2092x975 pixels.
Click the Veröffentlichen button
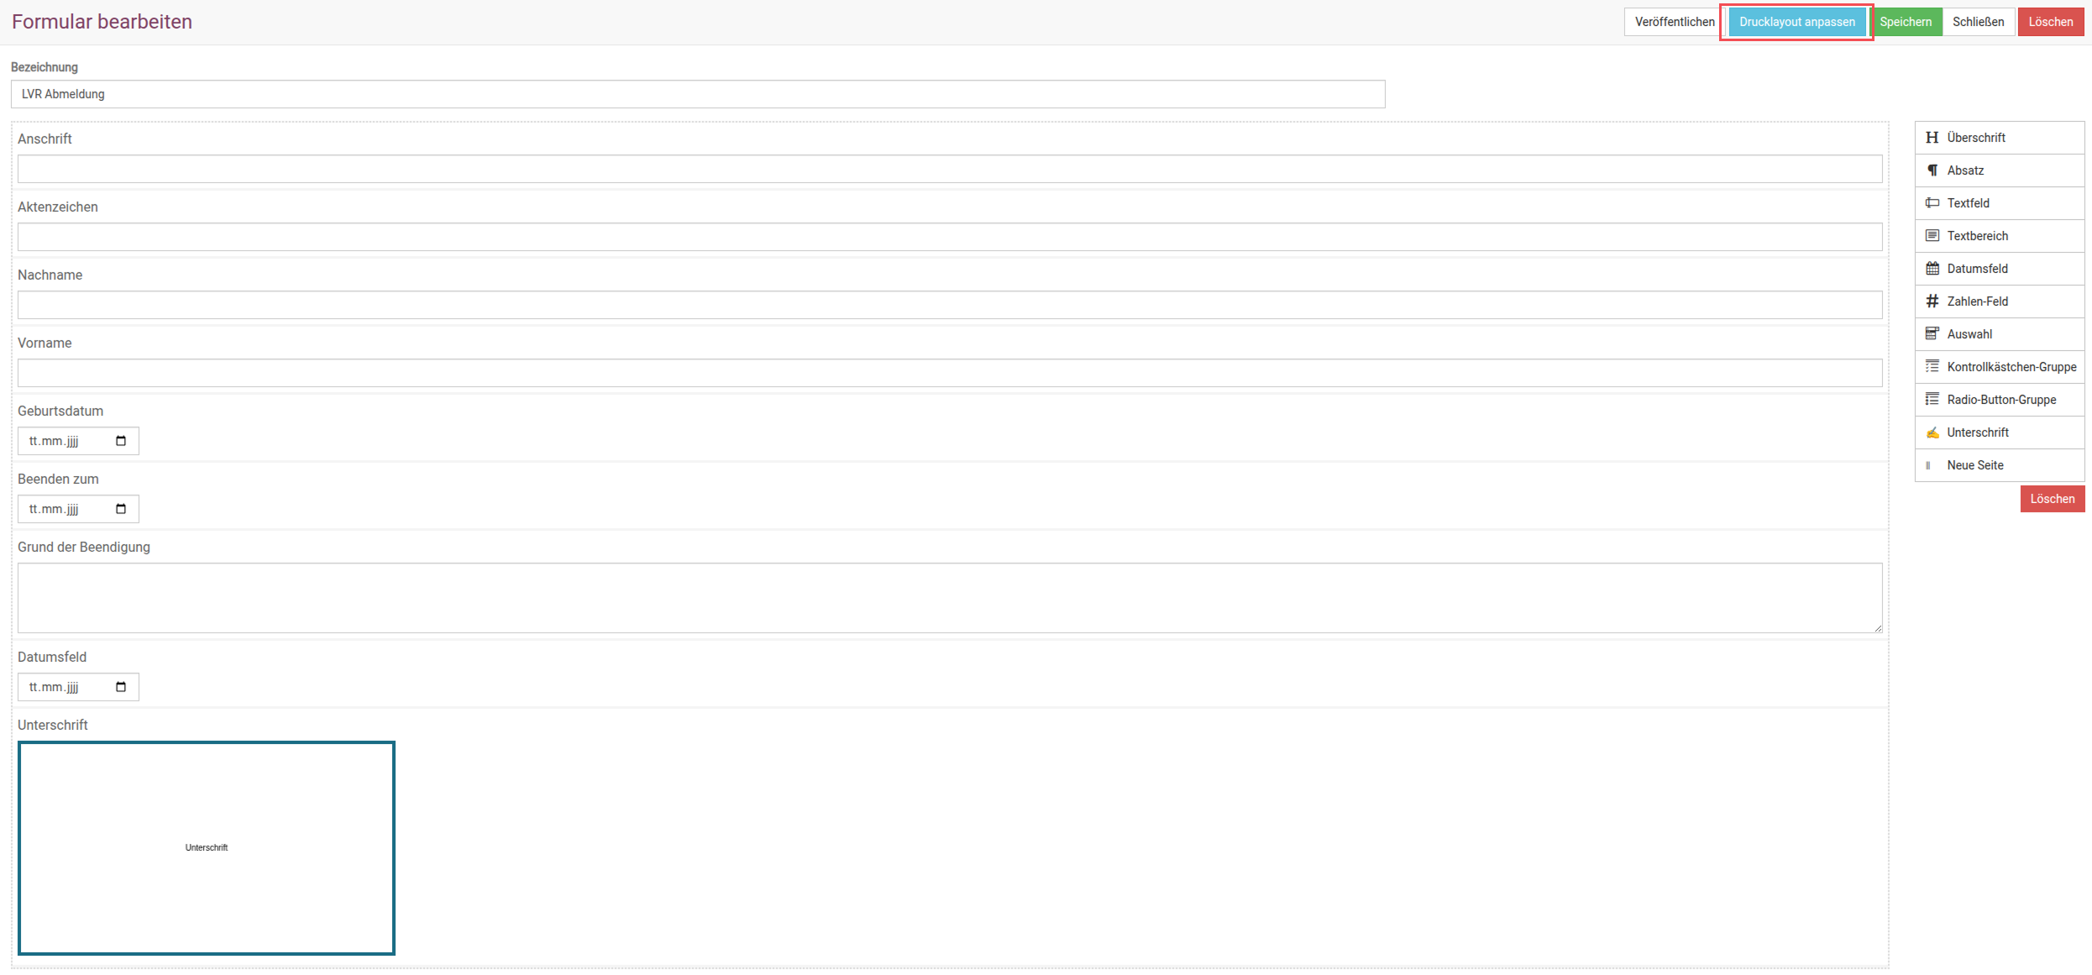[x=1675, y=22]
